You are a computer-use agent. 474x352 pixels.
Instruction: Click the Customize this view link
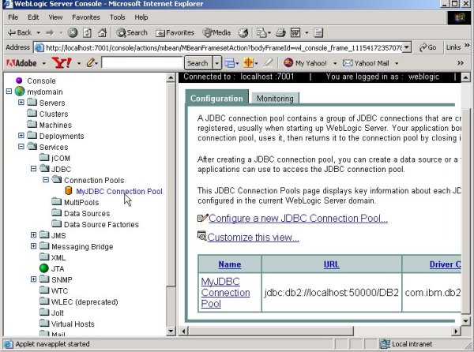tap(253, 238)
